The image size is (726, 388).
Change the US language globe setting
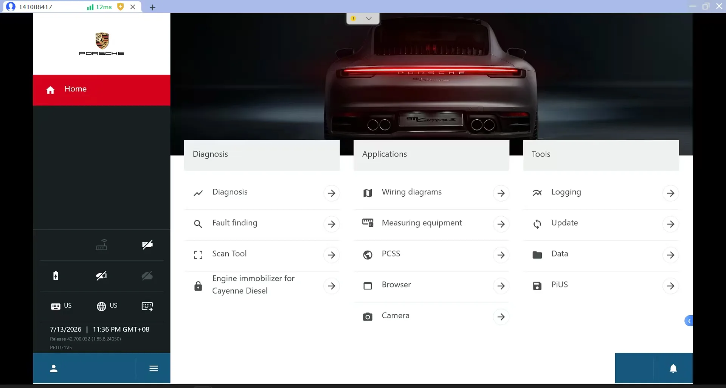tap(107, 306)
